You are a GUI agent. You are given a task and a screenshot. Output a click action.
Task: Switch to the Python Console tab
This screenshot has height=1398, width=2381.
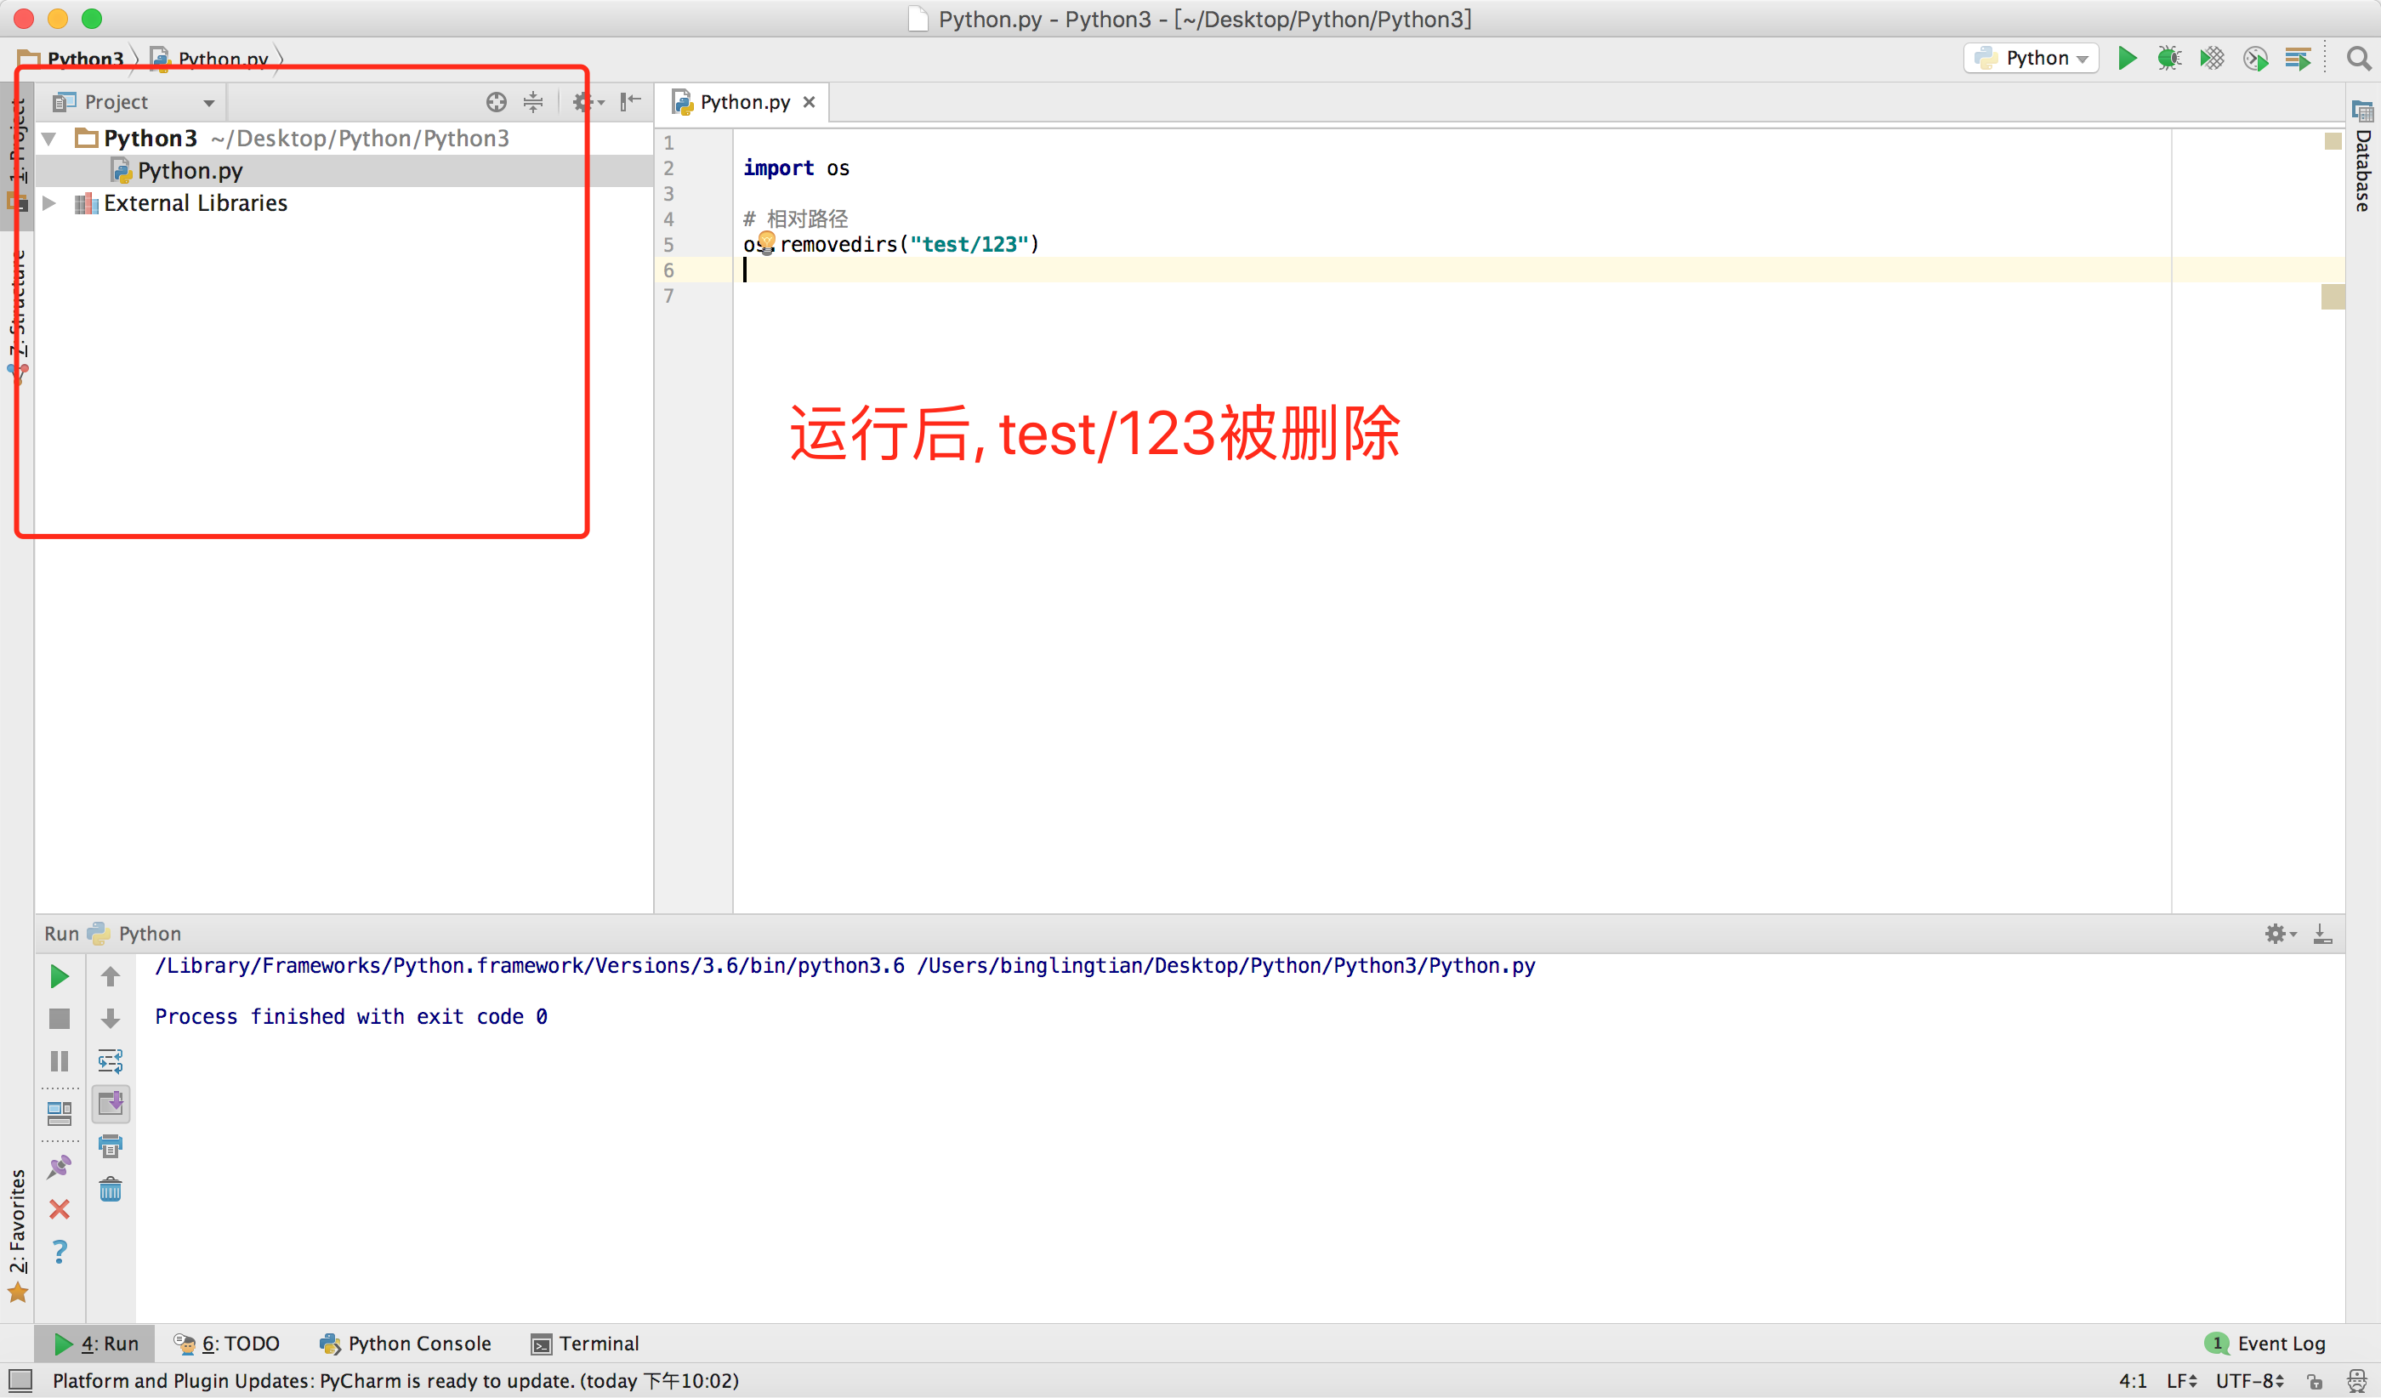pyautogui.click(x=406, y=1344)
